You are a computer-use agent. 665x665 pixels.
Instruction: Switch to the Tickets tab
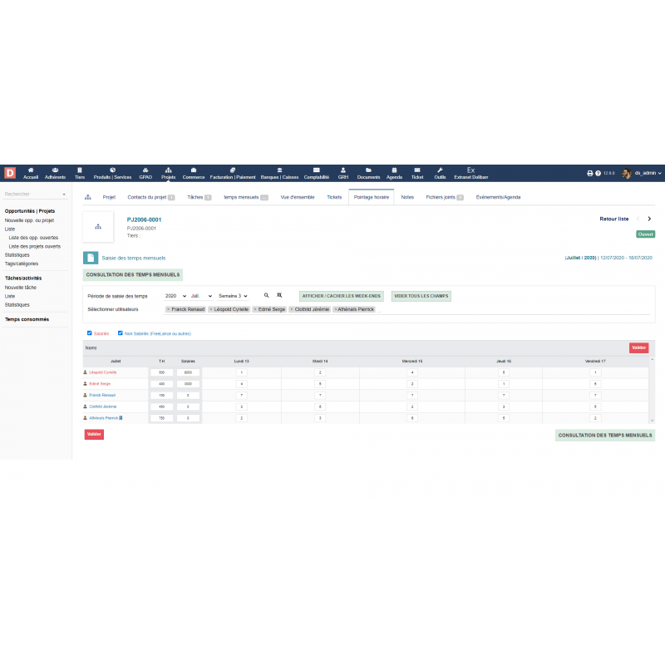334,198
